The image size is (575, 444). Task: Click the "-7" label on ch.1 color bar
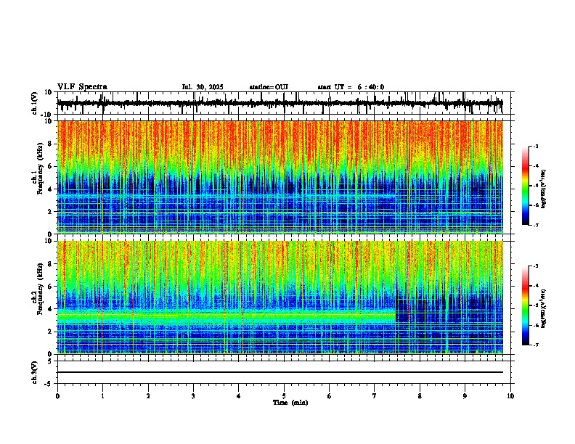[x=536, y=225]
